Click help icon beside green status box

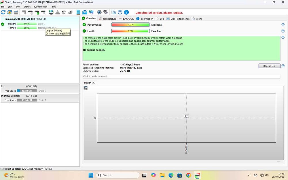(x=283, y=37)
